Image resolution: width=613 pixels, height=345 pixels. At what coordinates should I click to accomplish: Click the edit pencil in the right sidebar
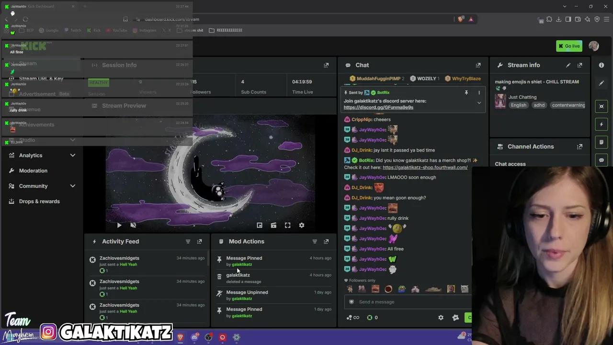(x=602, y=83)
